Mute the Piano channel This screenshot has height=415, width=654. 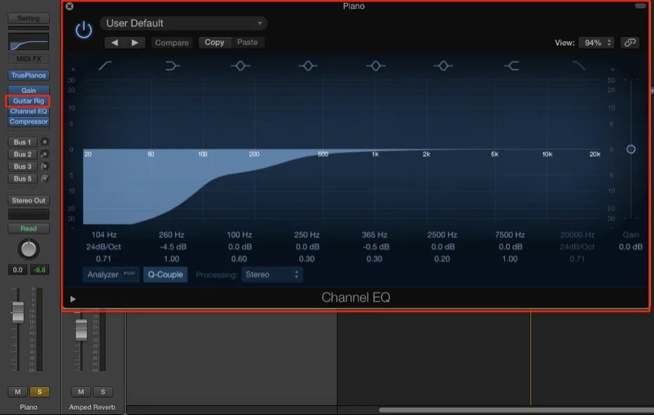click(18, 392)
